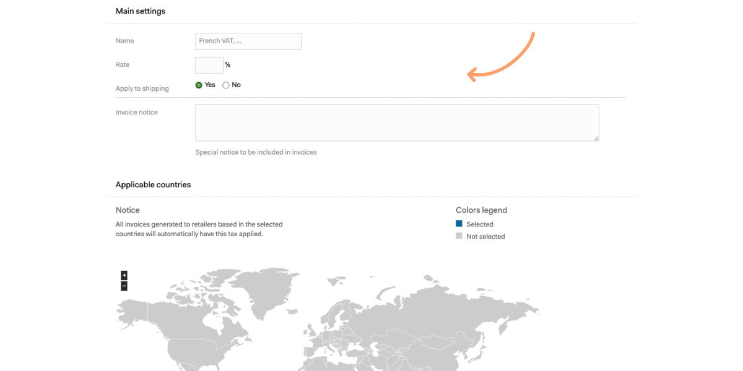This screenshot has height=371, width=743.
Task: Click the 'Main settings' heading
Action: point(141,11)
